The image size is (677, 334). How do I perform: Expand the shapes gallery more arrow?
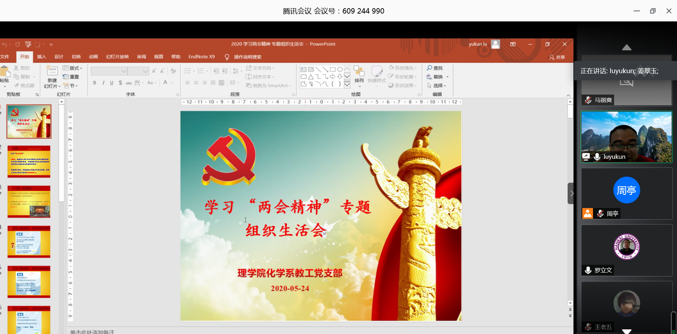click(347, 85)
